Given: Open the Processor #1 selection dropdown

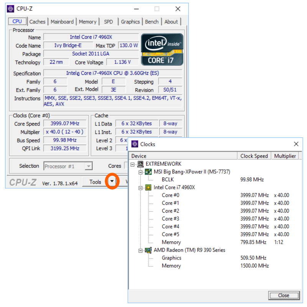Looking at the screenshot, I should tap(89, 166).
